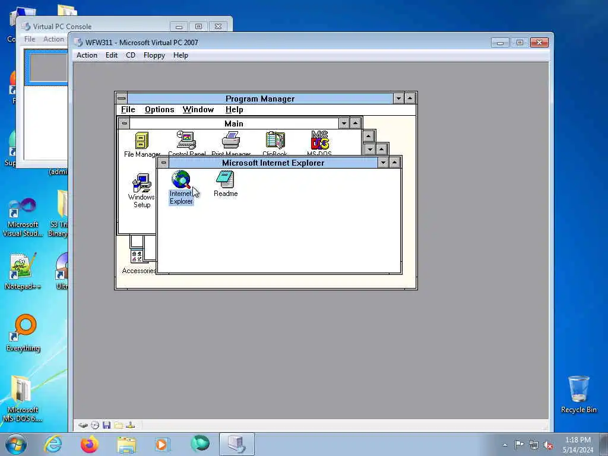Open Microsoft Internet Explorer group control-menu box
This screenshot has height=456, width=608.
click(x=164, y=163)
